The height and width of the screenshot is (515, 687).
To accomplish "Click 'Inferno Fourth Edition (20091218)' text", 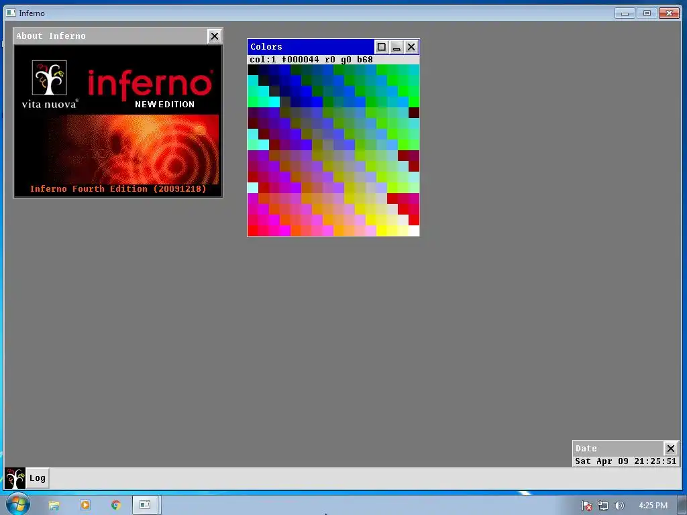I will pos(118,188).
